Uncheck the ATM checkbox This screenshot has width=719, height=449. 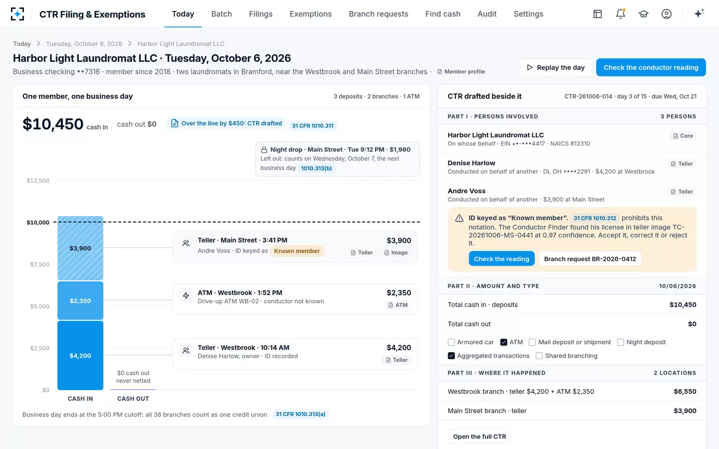pos(504,342)
